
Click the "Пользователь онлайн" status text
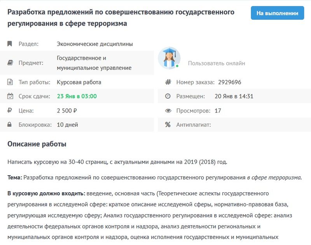tap(217, 63)
